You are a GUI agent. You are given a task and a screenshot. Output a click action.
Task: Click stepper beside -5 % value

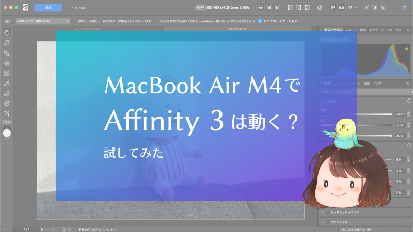tap(409, 125)
